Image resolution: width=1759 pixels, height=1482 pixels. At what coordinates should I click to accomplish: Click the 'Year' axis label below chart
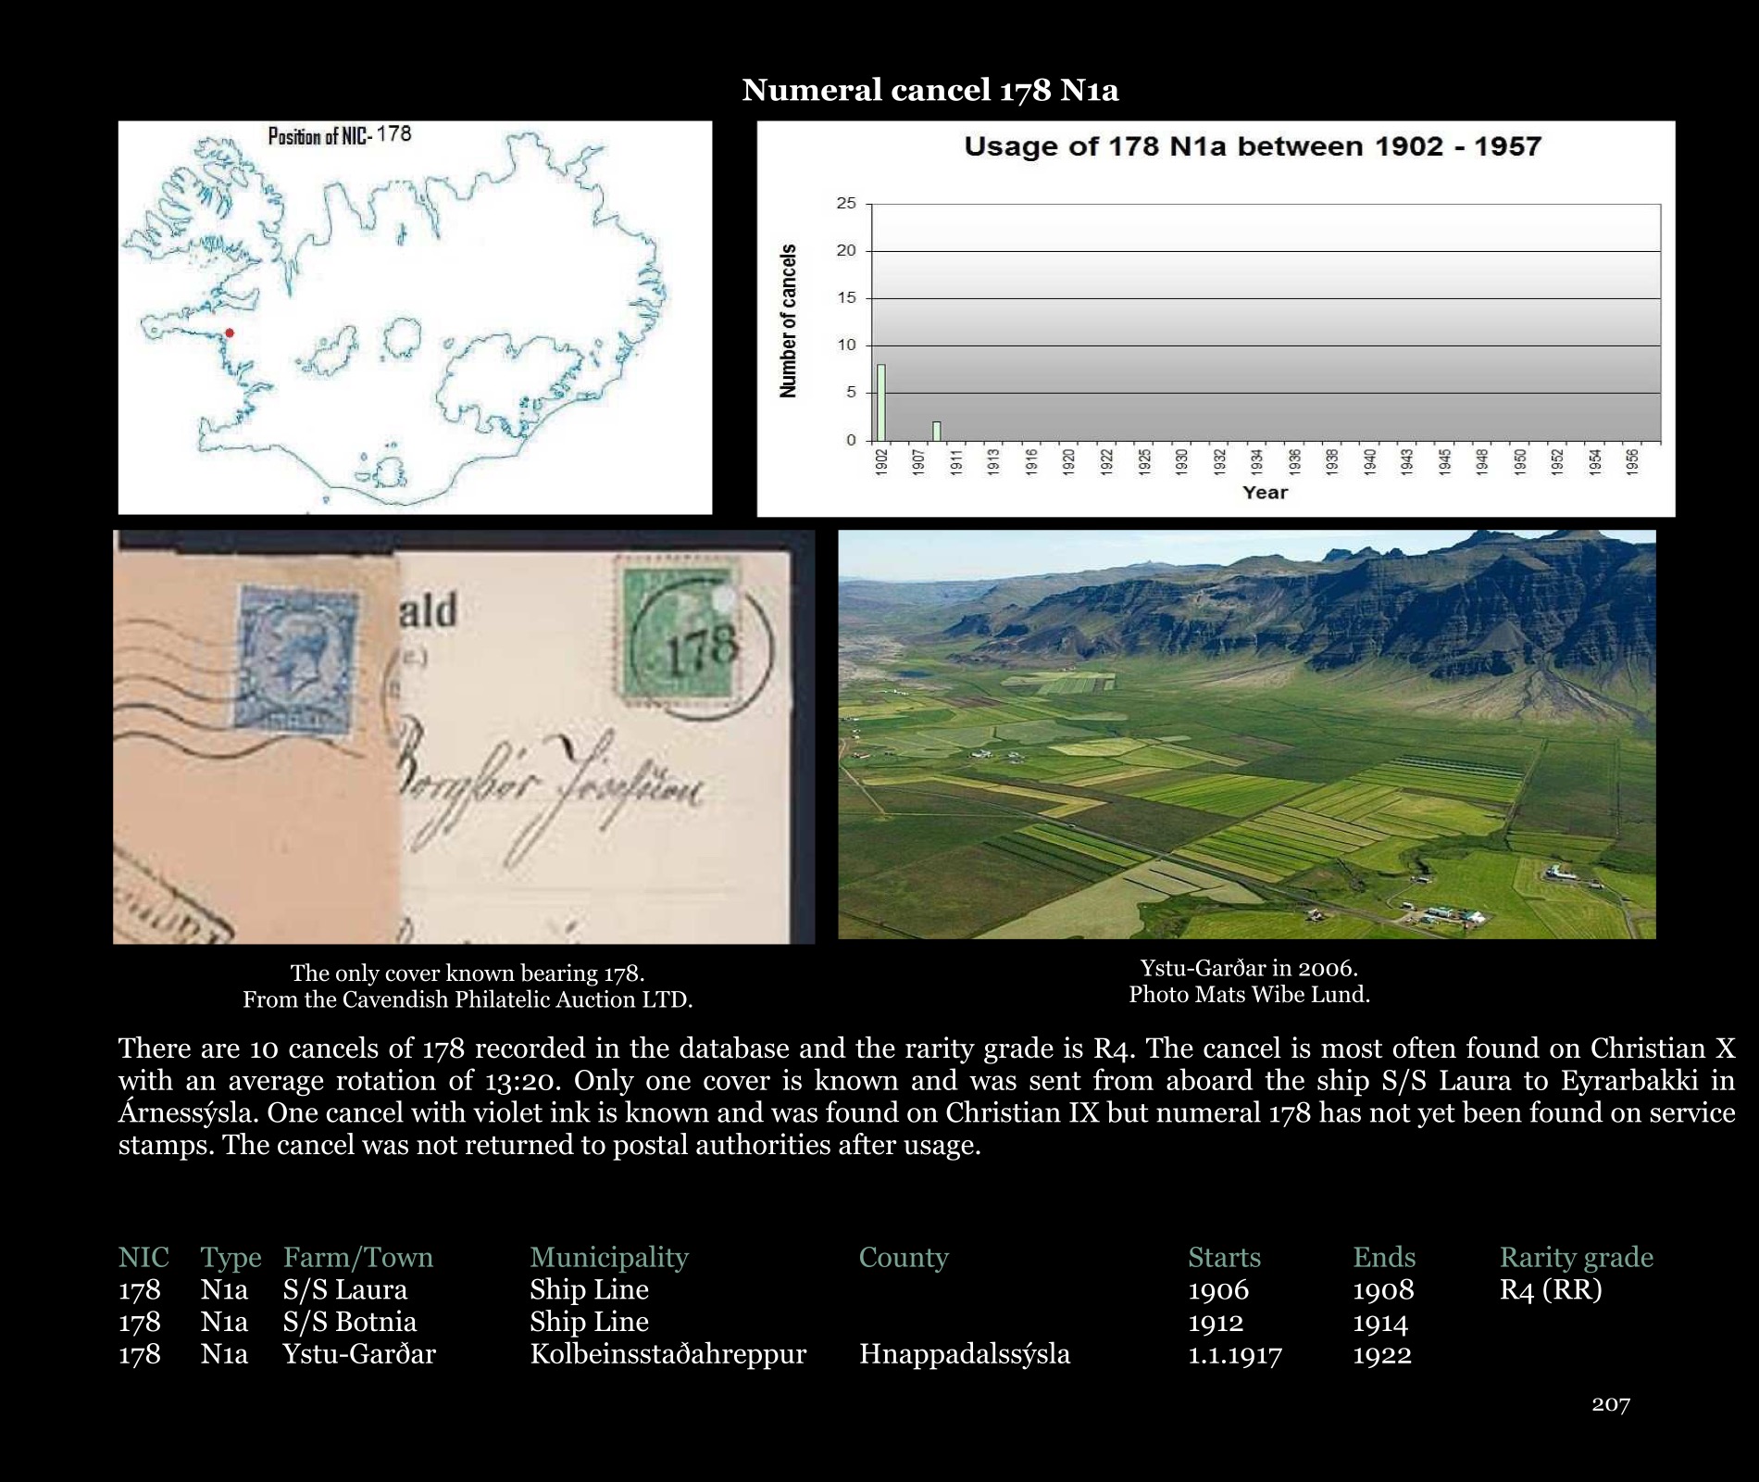(x=1265, y=493)
